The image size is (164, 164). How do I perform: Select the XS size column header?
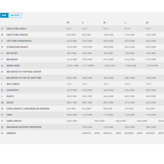point(68,23)
